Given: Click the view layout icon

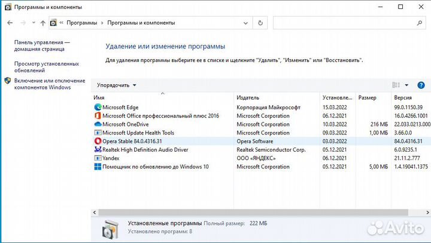Looking at the screenshot, I should (396, 85).
